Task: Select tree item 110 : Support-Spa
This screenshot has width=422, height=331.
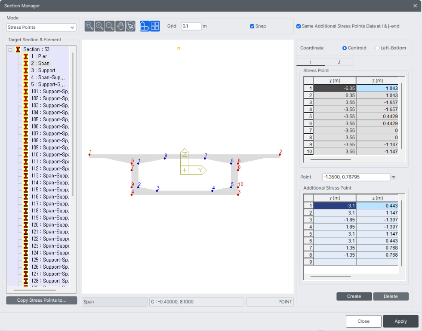Action: (x=50, y=154)
